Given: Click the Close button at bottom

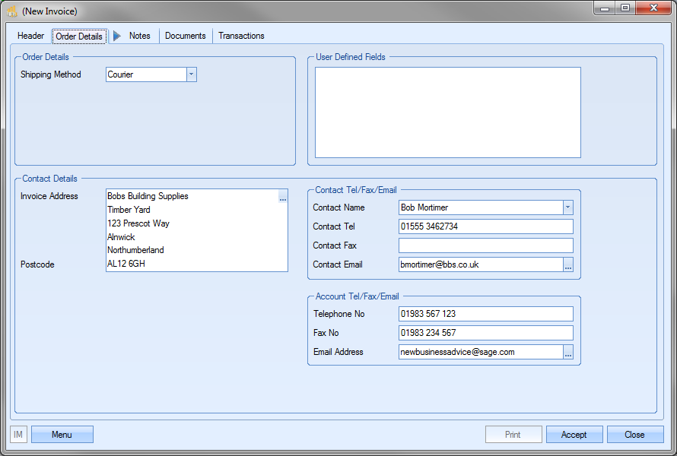Looking at the screenshot, I should pos(635,435).
